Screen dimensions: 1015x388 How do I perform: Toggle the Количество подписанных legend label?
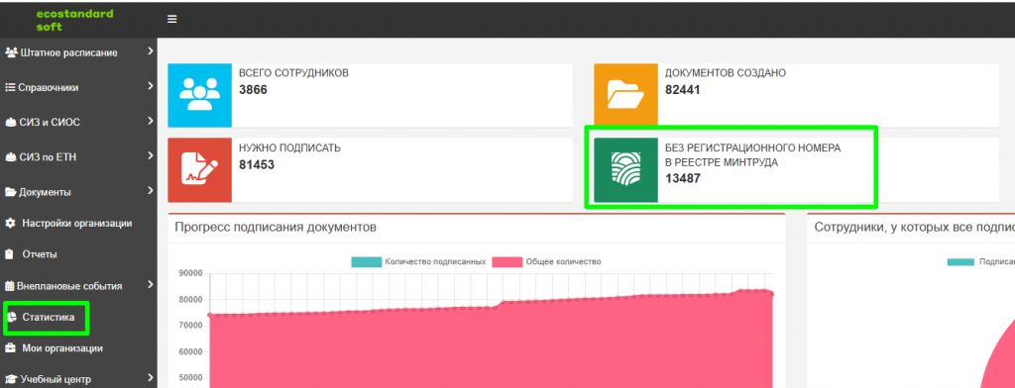pyautogui.click(x=435, y=262)
